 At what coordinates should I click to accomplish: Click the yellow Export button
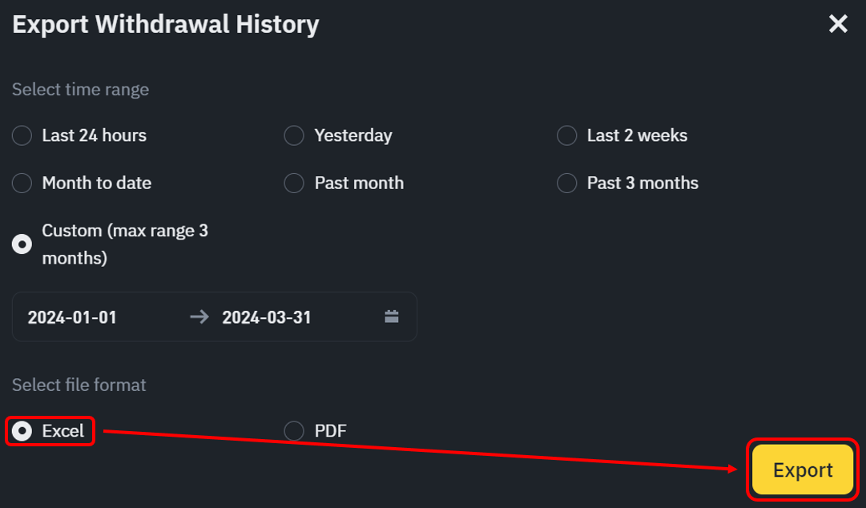tap(803, 470)
